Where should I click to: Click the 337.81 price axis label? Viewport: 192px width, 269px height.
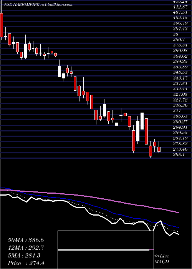[x=181, y=83]
